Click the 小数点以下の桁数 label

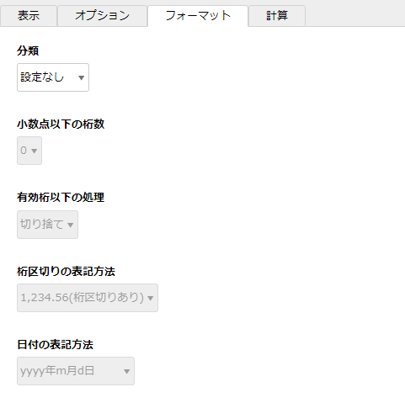[61, 124]
